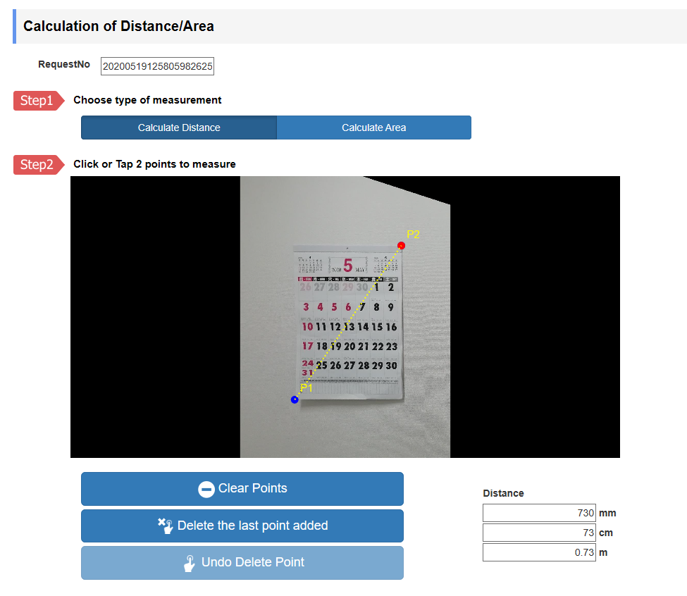Click the distance field showing 0.73 m
687x596 pixels.
point(539,552)
